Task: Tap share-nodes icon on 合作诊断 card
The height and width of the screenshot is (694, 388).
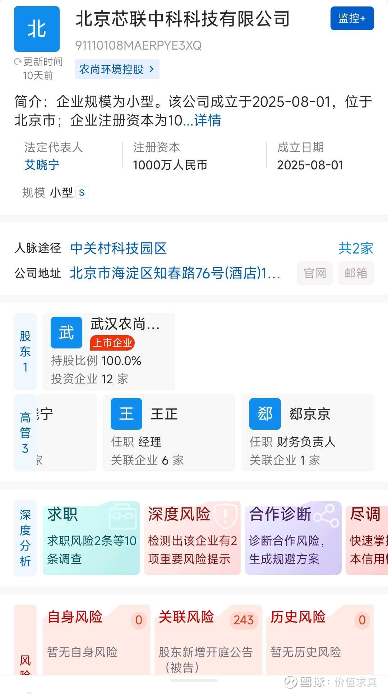Action: point(327,516)
